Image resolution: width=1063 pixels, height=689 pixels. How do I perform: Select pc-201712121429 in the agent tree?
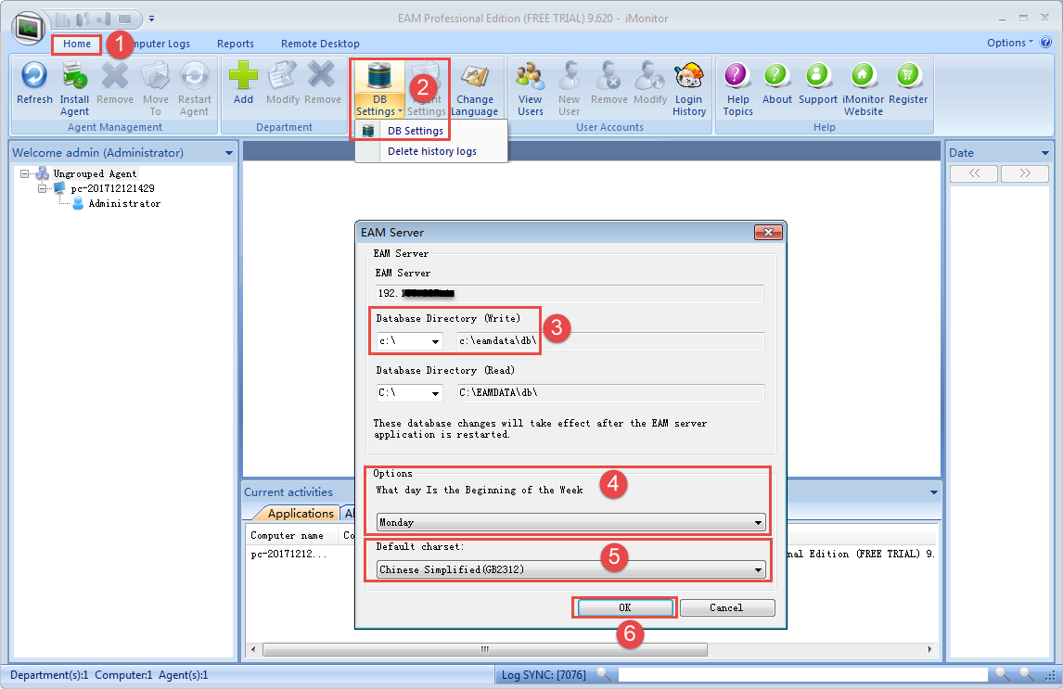coord(112,188)
